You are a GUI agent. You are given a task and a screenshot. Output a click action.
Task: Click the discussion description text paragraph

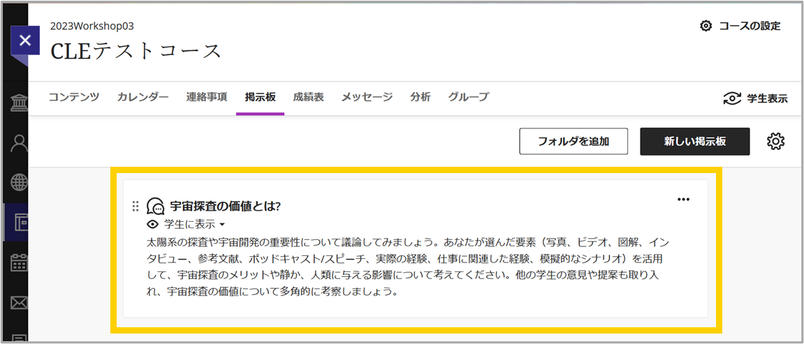coord(409,267)
